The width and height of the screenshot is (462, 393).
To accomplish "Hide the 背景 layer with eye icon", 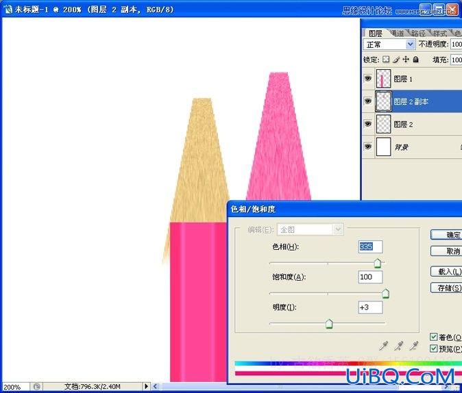I will tap(367, 147).
